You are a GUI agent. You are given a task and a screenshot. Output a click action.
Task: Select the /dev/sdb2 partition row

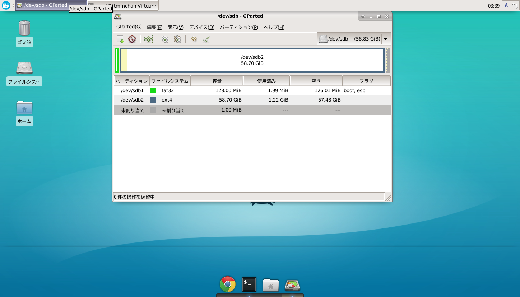(252, 100)
